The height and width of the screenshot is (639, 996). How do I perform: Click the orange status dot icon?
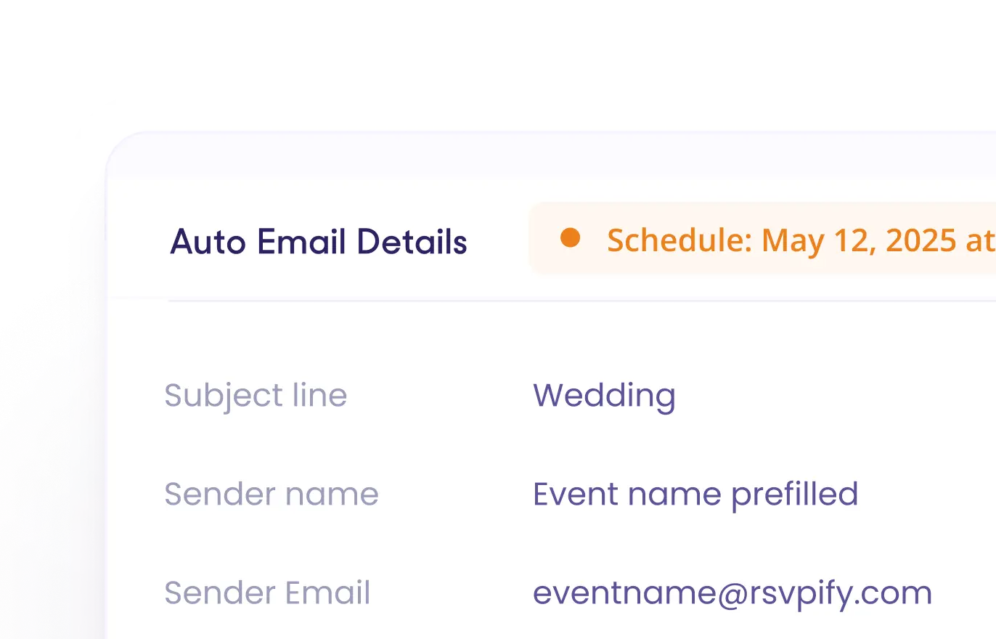pyautogui.click(x=571, y=238)
